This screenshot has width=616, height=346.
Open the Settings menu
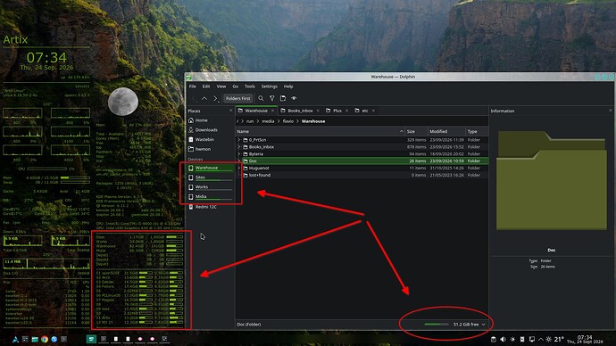[269, 86]
